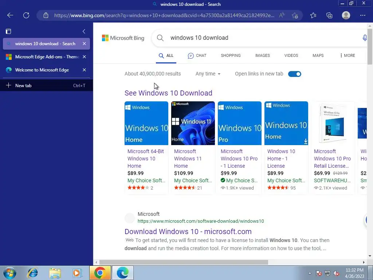Go back using the browser back arrow
Screen dimensions: 373x280
10,15
